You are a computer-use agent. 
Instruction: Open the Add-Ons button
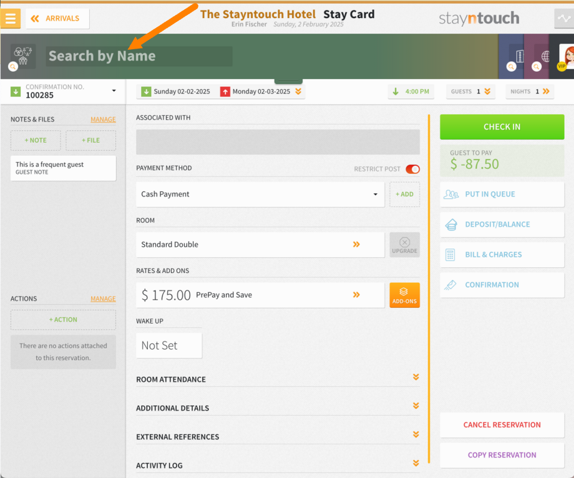click(x=404, y=295)
